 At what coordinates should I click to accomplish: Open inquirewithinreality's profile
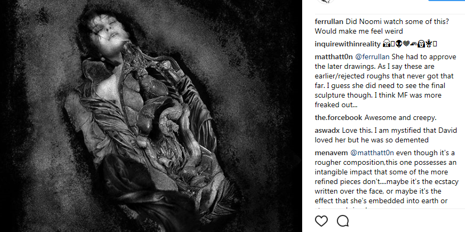tap(348, 44)
